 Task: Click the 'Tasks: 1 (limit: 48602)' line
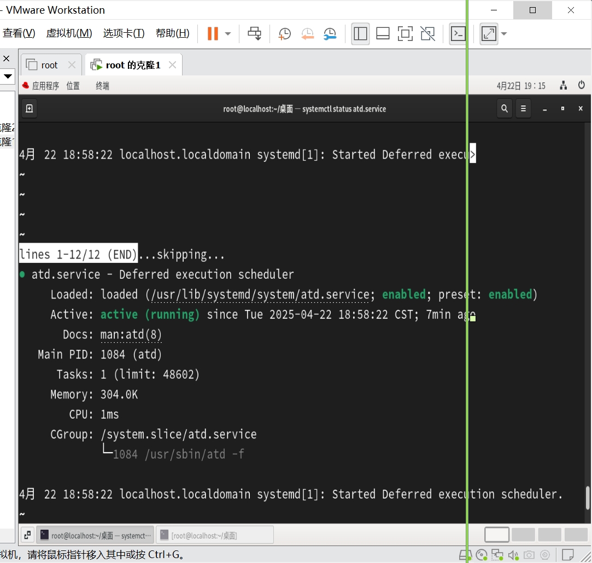click(127, 374)
